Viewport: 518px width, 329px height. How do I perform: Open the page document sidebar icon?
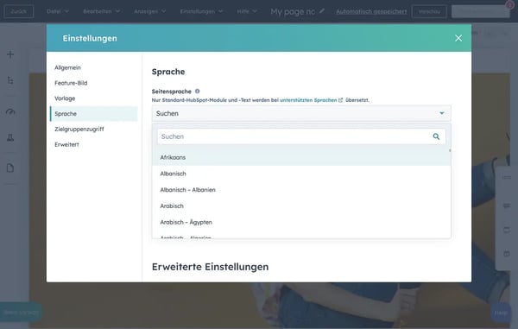(10, 168)
